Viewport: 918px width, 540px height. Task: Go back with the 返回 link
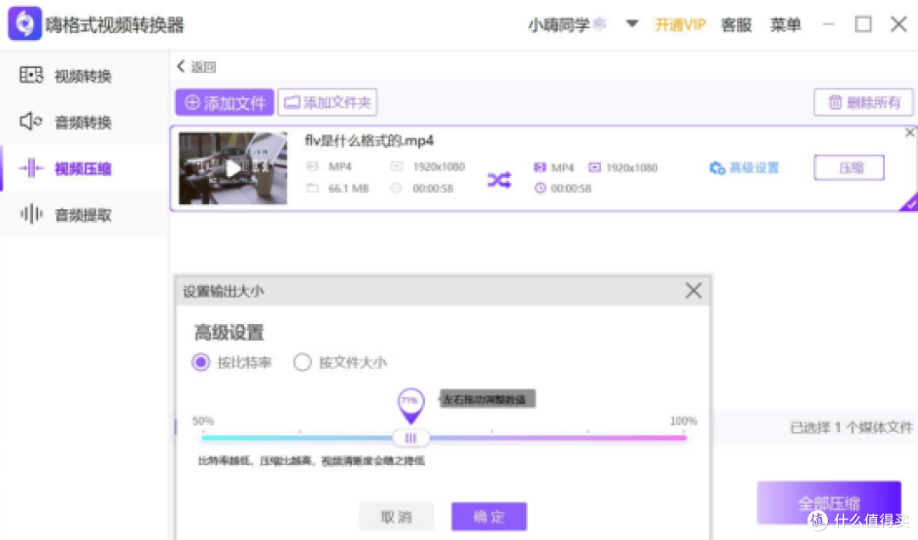click(196, 67)
